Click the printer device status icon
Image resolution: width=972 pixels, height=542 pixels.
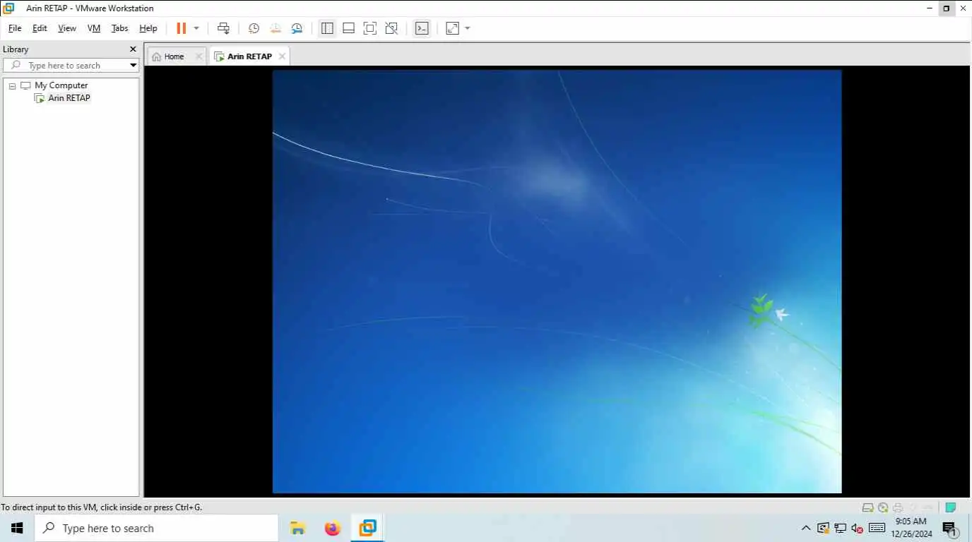coord(898,507)
